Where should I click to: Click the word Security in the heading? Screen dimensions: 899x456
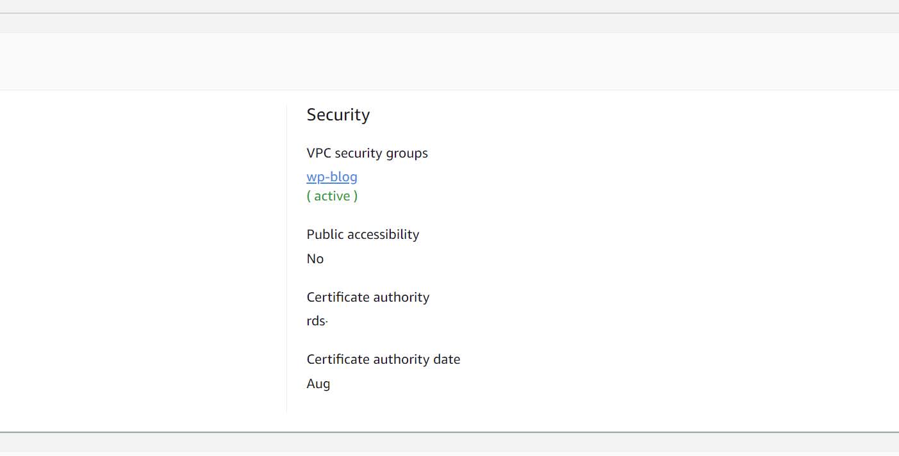338,115
